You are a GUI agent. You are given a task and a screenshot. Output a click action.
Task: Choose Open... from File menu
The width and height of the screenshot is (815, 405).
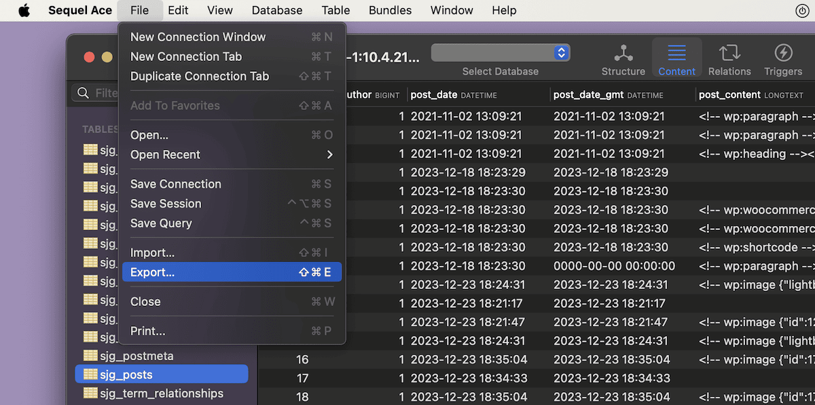pyautogui.click(x=232, y=135)
